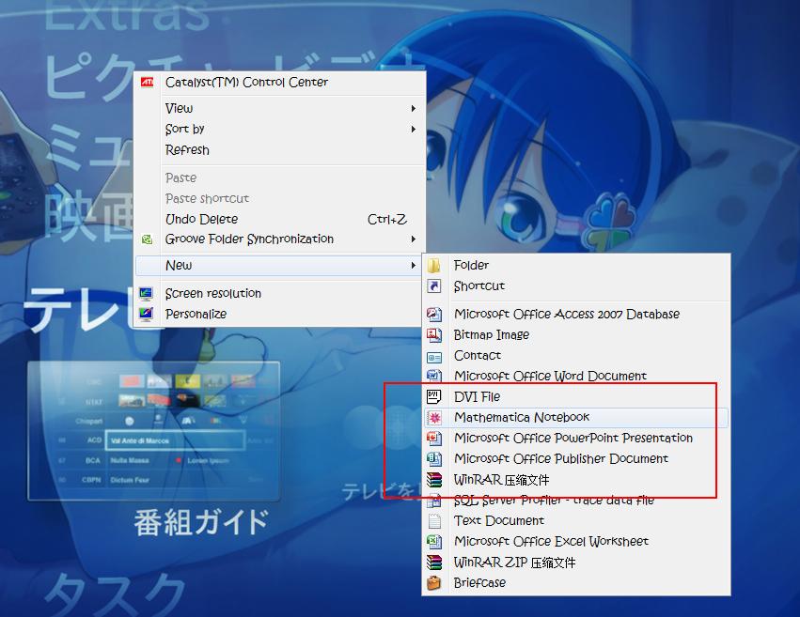Create new WinRAR ZIP 压缩文件 archive
800x617 pixels.
[x=576, y=563]
